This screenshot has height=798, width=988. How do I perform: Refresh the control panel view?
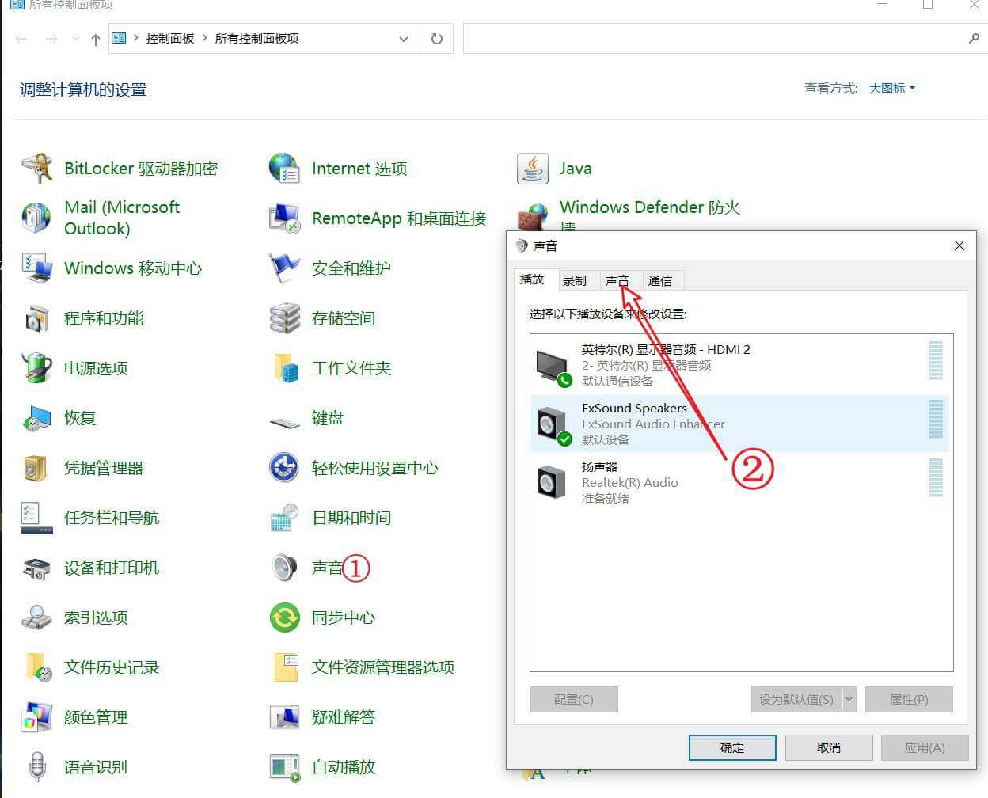[x=436, y=39]
